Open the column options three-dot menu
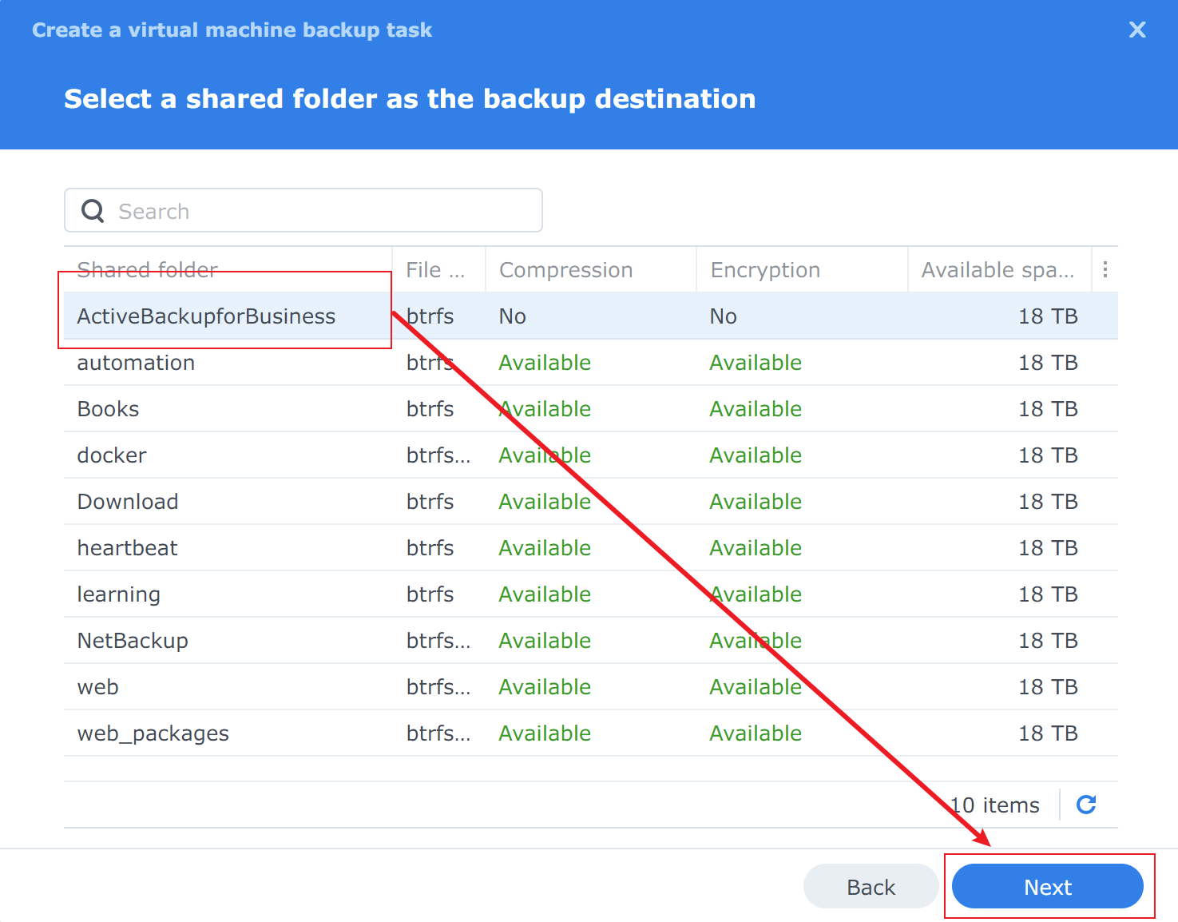1178x922 pixels. [1105, 270]
